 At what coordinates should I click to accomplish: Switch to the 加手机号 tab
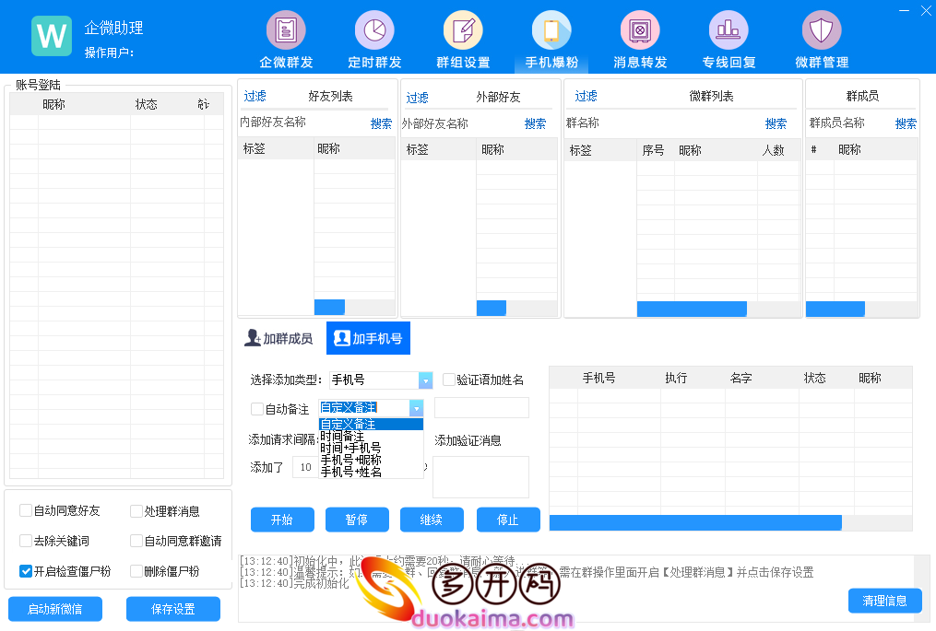[x=368, y=339]
